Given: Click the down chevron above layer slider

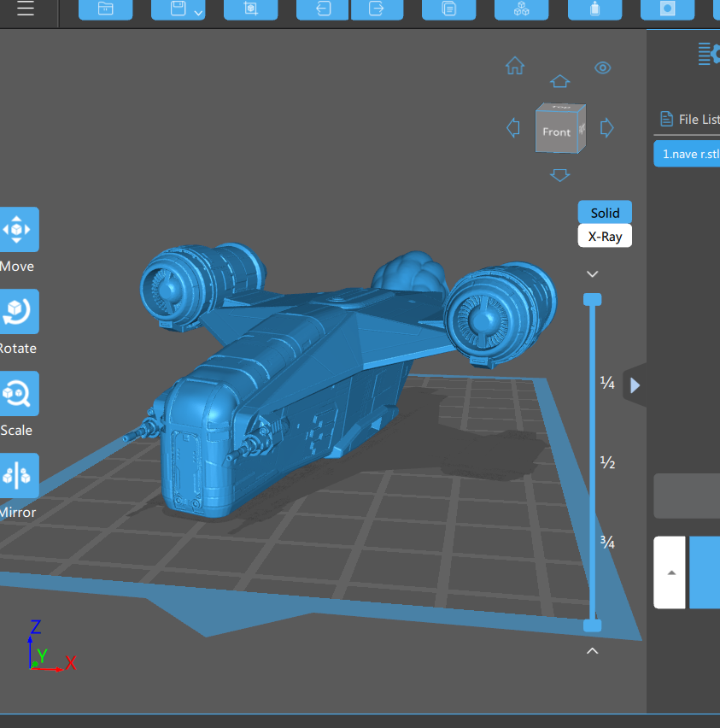Looking at the screenshot, I should click(592, 274).
